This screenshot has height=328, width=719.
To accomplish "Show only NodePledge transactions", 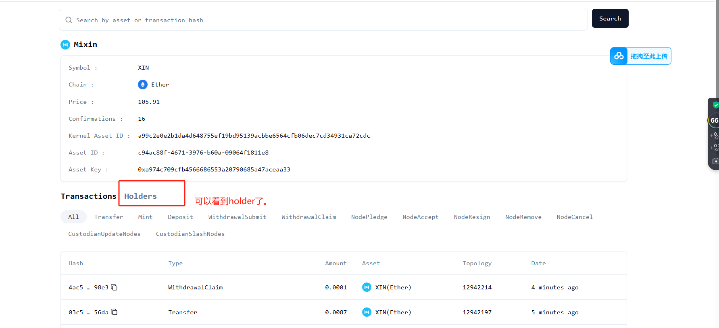I will tap(369, 217).
